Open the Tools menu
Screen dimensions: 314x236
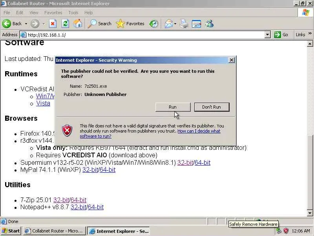[73, 13]
